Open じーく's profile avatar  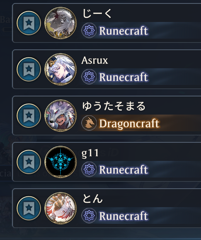point(61,23)
